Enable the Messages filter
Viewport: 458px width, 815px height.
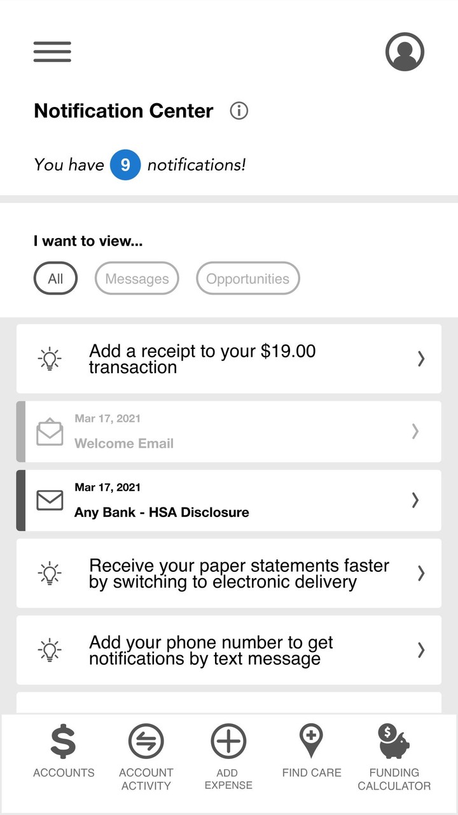(136, 278)
